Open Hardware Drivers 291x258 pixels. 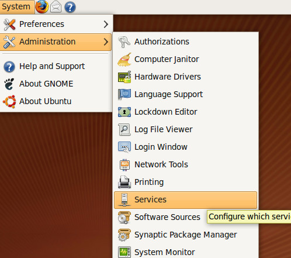click(x=185, y=77)
